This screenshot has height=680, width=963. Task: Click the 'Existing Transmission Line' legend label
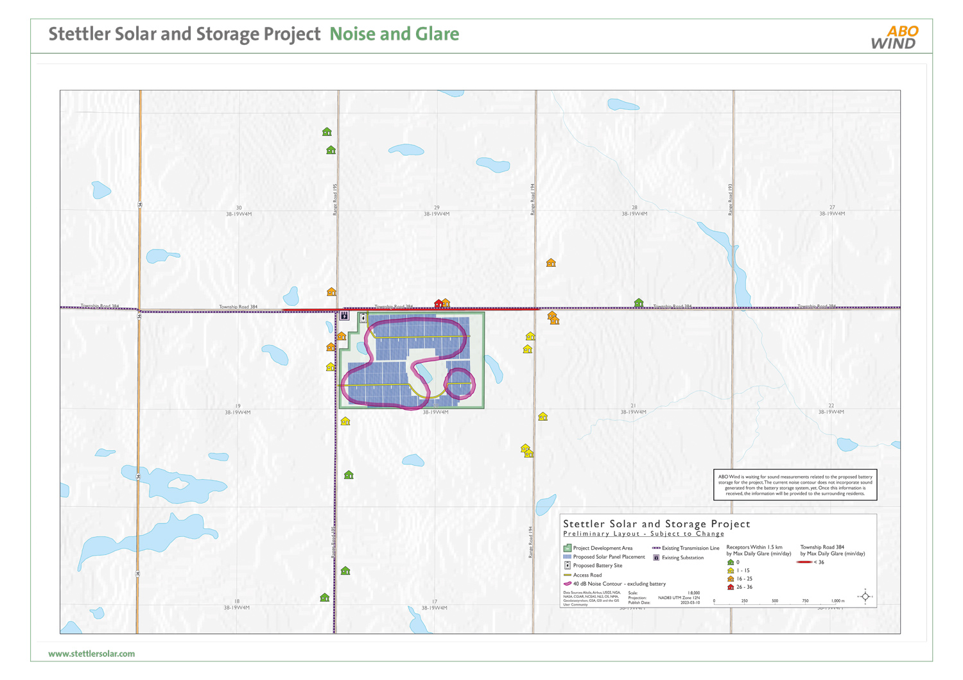[x=691, y=548]
